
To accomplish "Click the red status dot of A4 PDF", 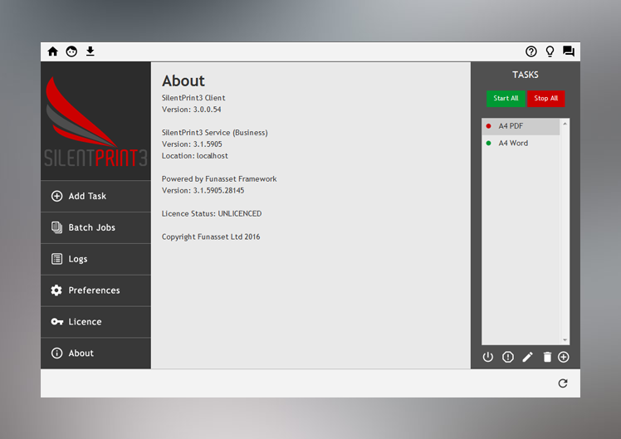I will click(x=488, y=126).
